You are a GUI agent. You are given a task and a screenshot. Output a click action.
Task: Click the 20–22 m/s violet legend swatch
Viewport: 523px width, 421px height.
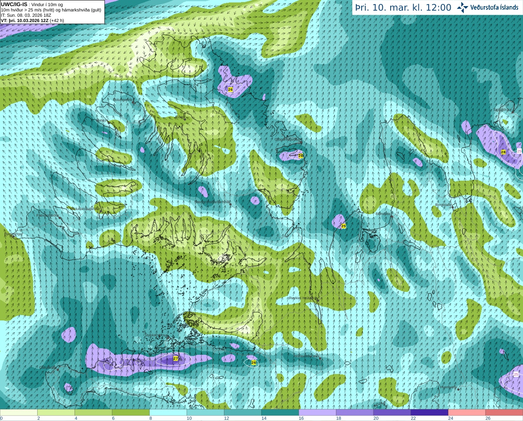coord(392,412)
